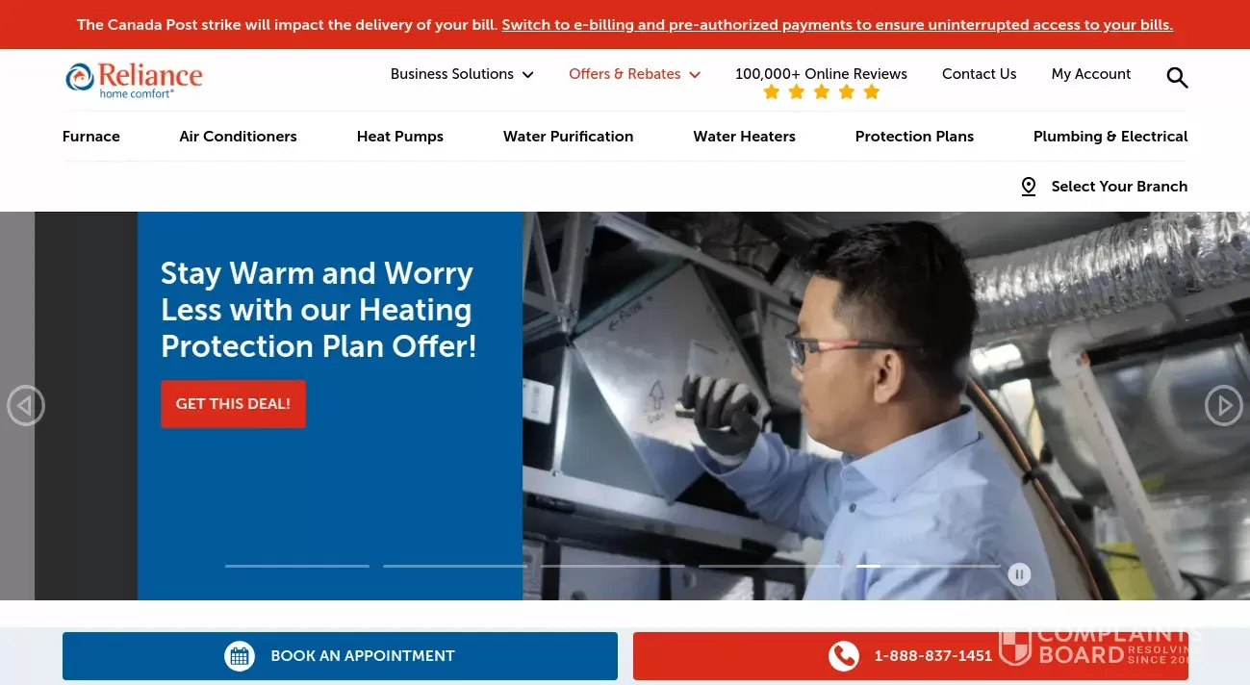1250x685 pixels.
Task: Click the five-star rating icons
Action: tap(821, 92)
